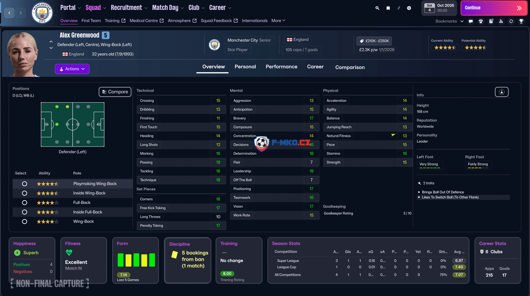530x296 pixels.
Task: Click Alex Greenwood's portrait photo
Action: [x=23, y=54]
